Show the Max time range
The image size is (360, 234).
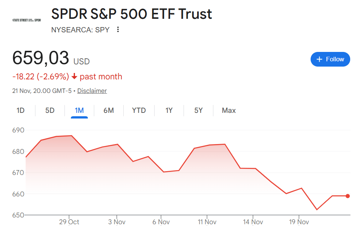(x=229, y=110)
